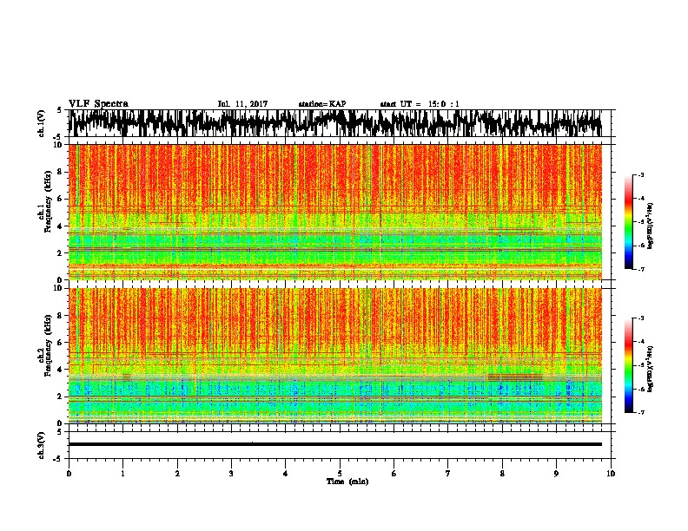Click inside the ch.1 spectrogram plot
Viewport: 688px width, 531px height.
(x=334, y=212)
